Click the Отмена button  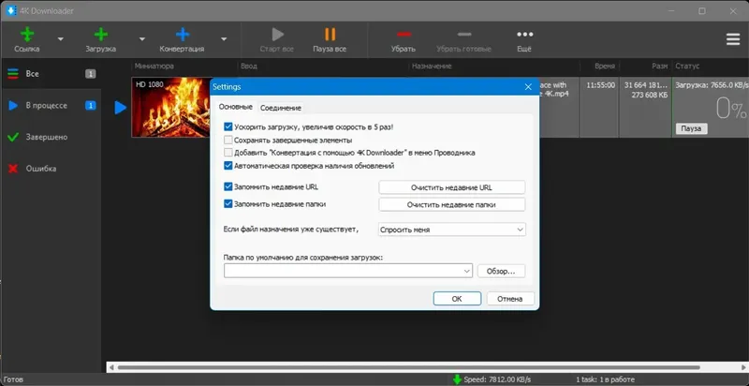[509, 299]
